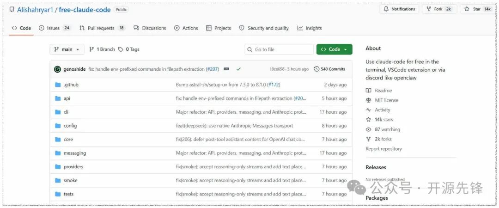The height and width of the screenshot is (208, 499).
Task: Click the Fork 2k button
Action: pyautogui.click(x=439, y=9)
